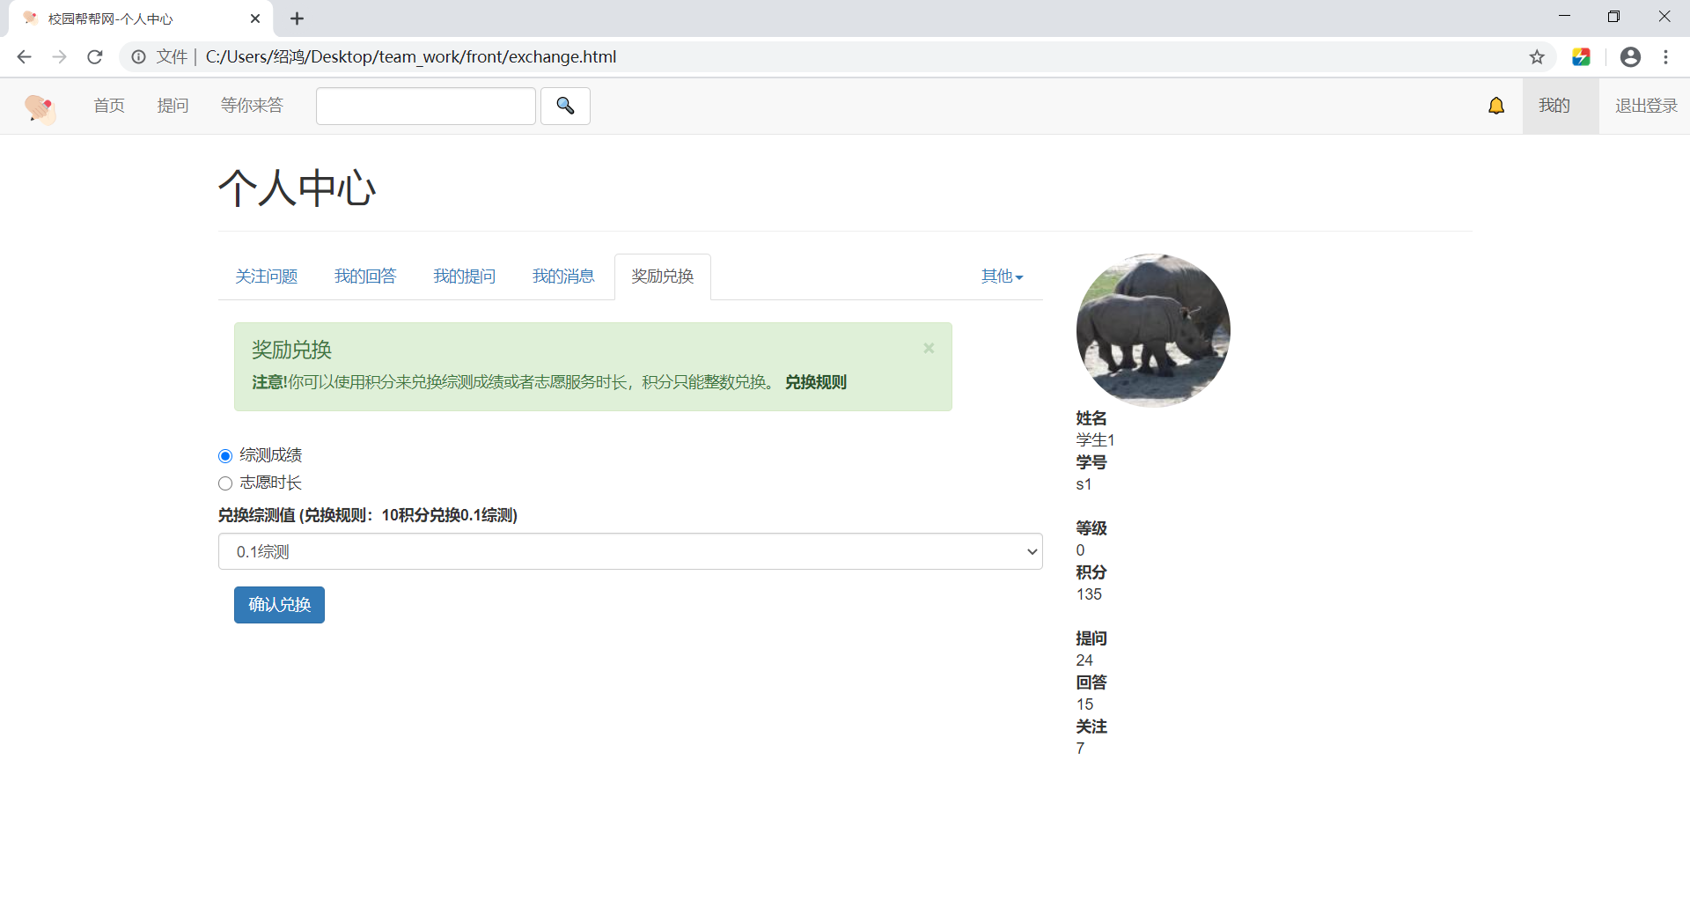Screen dimensions: 1690x907
Task: Click the browser address bar URL
Action: point(411,57)
